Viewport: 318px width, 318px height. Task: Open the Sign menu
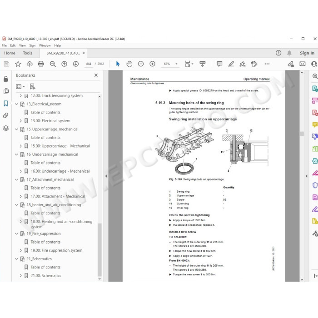32,45
